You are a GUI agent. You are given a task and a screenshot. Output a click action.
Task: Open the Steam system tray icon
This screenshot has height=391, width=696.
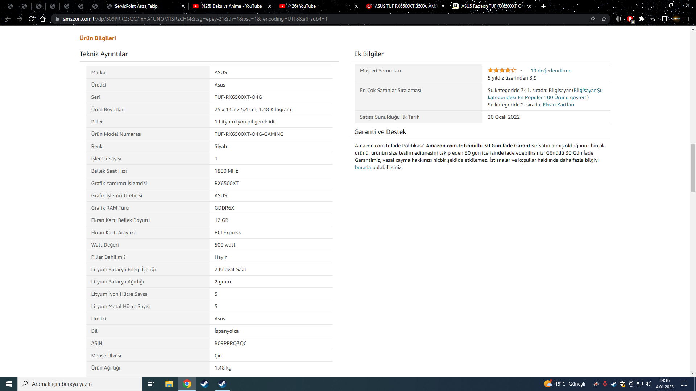point(613,384)
